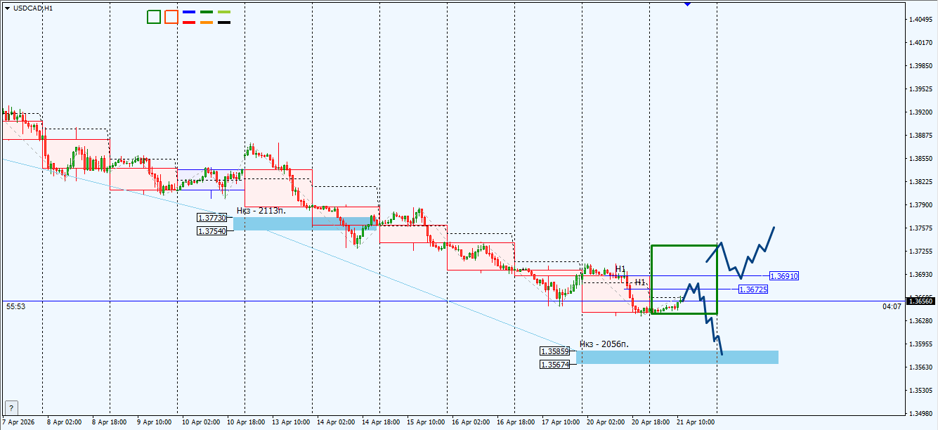Click the '17 Apr 10:00' time axis label
The image size is (938, 430).
(560, 423)
